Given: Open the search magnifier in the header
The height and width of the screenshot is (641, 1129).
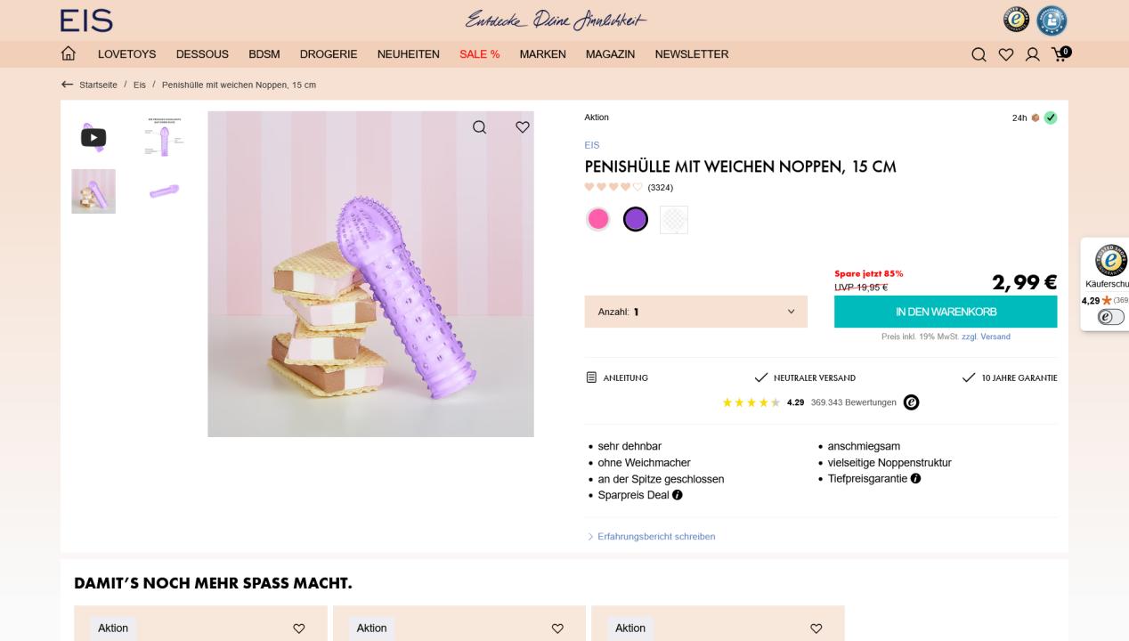Looking at the screenshot, I should 979,54.
